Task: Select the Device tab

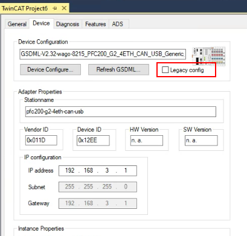Action: pos(41,24)
